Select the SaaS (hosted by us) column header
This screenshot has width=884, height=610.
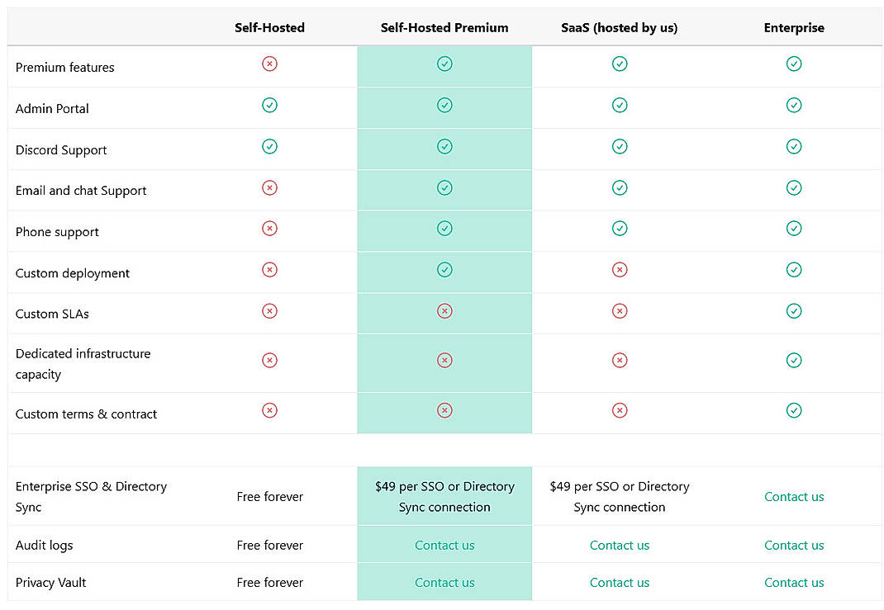pos(620,27)
